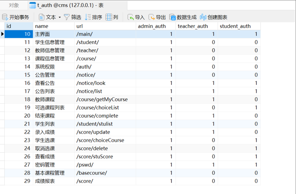Click the 开始事务 (Begin Transaction) icon
Screen dimensions: 296x194
coord(5,17)
